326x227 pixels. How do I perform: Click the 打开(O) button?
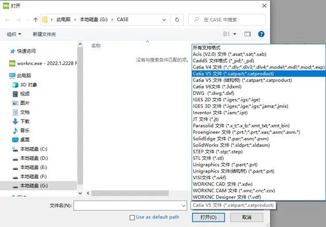[x=208, y=217]
